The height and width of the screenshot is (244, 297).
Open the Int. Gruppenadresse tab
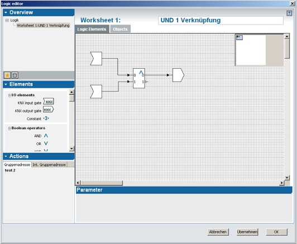49,165
